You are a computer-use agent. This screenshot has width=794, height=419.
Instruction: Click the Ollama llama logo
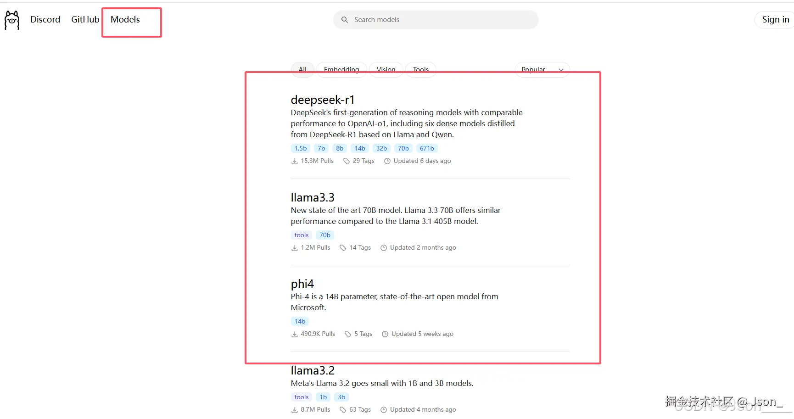click(12, 20)
